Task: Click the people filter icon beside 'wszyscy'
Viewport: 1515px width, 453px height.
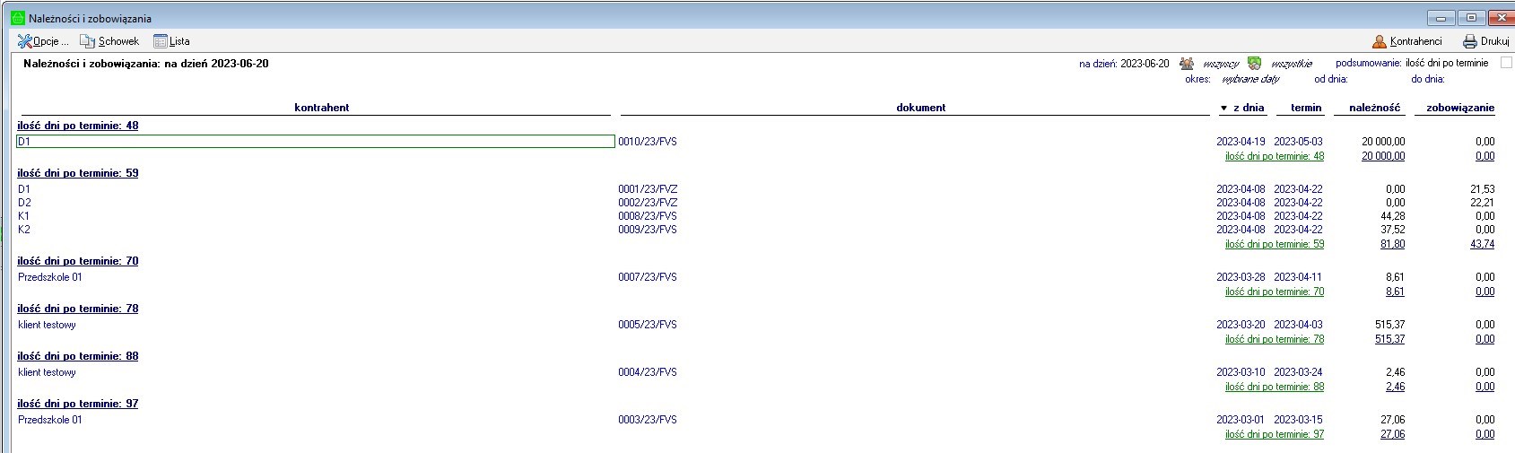Action: pos(1187,64)
